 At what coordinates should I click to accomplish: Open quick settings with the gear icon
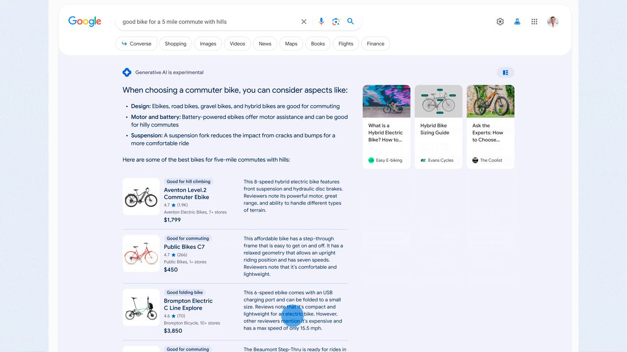500,22
